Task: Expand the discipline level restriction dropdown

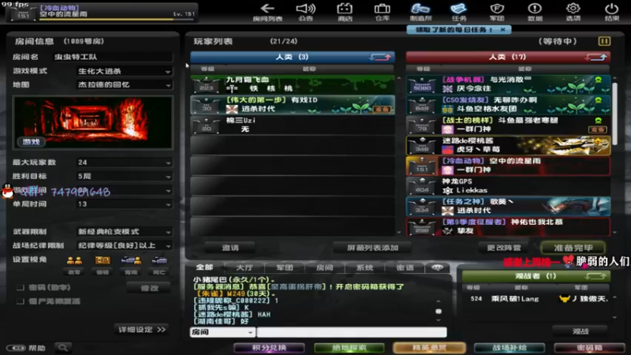Action: 125,245
